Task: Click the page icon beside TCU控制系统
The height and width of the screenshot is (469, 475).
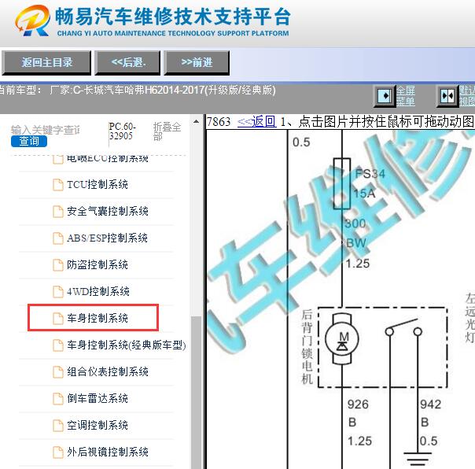Action: pyautogui.click(x=58, y=185)
